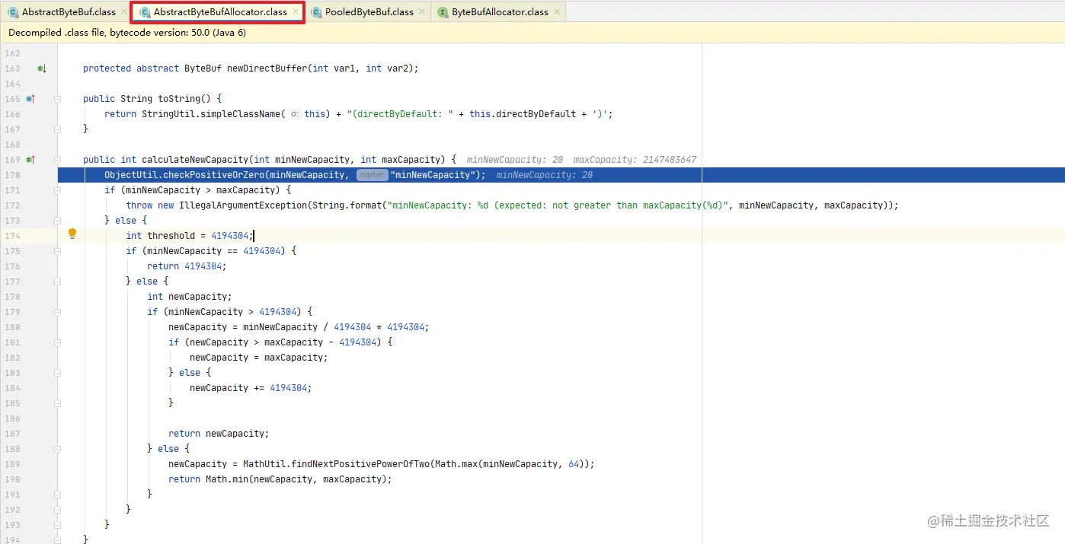Click String.format on line 172
1065x544 pixels.
tap(344, 205)
